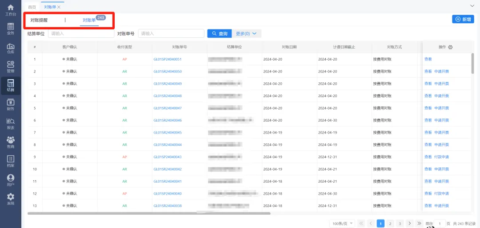This screenshot has width=480, height=228.
Task: Click 申请开票 in row GL01SR24040042
Action: pos(441,169)
